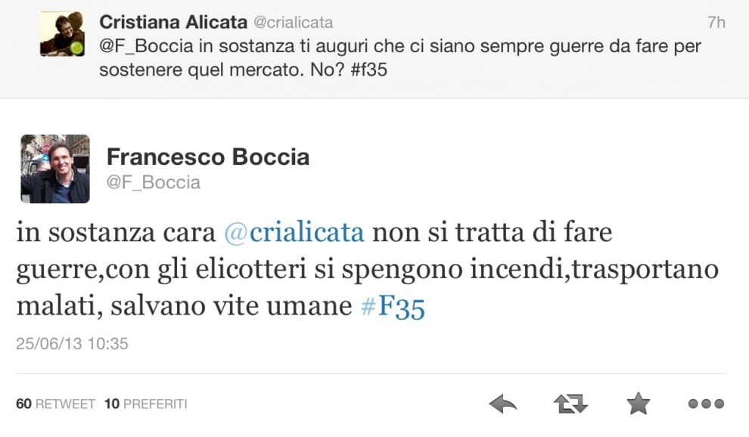
Task: Open Francesco Boccia's profile picture
Action: [x=55, y=169]
